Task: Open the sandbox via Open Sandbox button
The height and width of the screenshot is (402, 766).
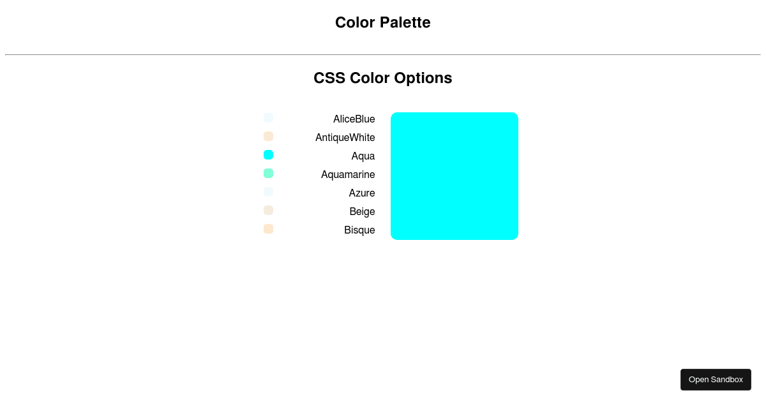Action: click(716, 380)
